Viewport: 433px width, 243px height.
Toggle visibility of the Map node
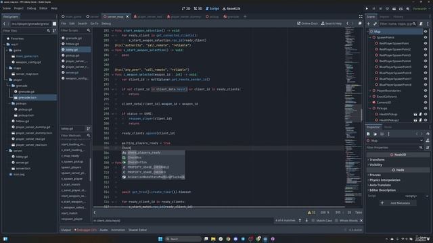(426, 32)
